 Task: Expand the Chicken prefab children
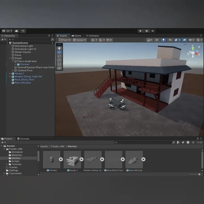[x=15, y=64]
